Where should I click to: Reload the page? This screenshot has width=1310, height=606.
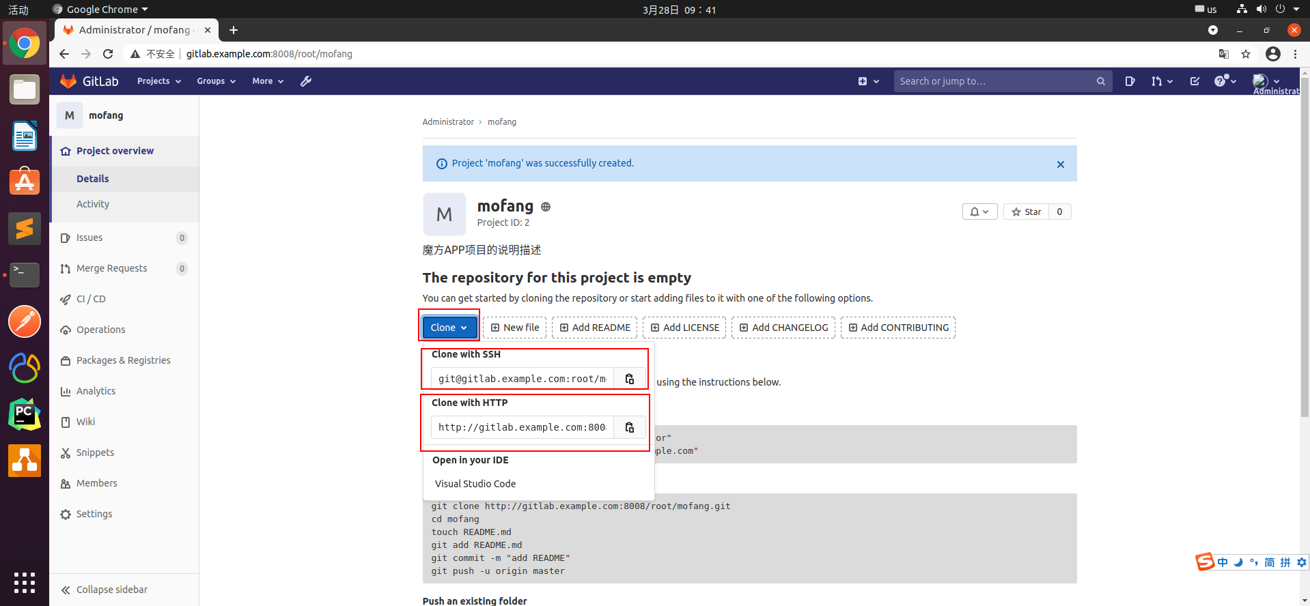pos(108,54)
